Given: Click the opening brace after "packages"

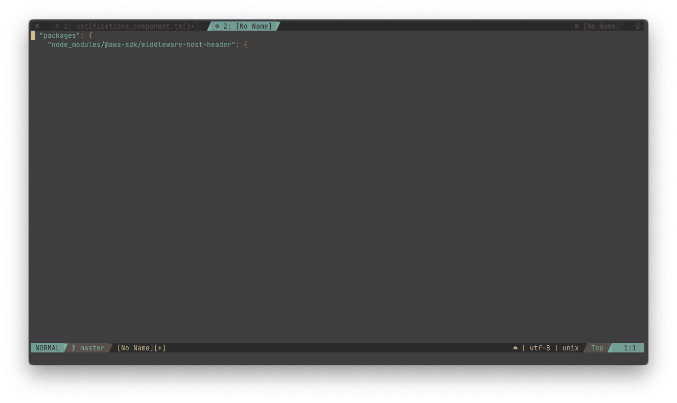Looking at the screenshot, I should point(90,35).
